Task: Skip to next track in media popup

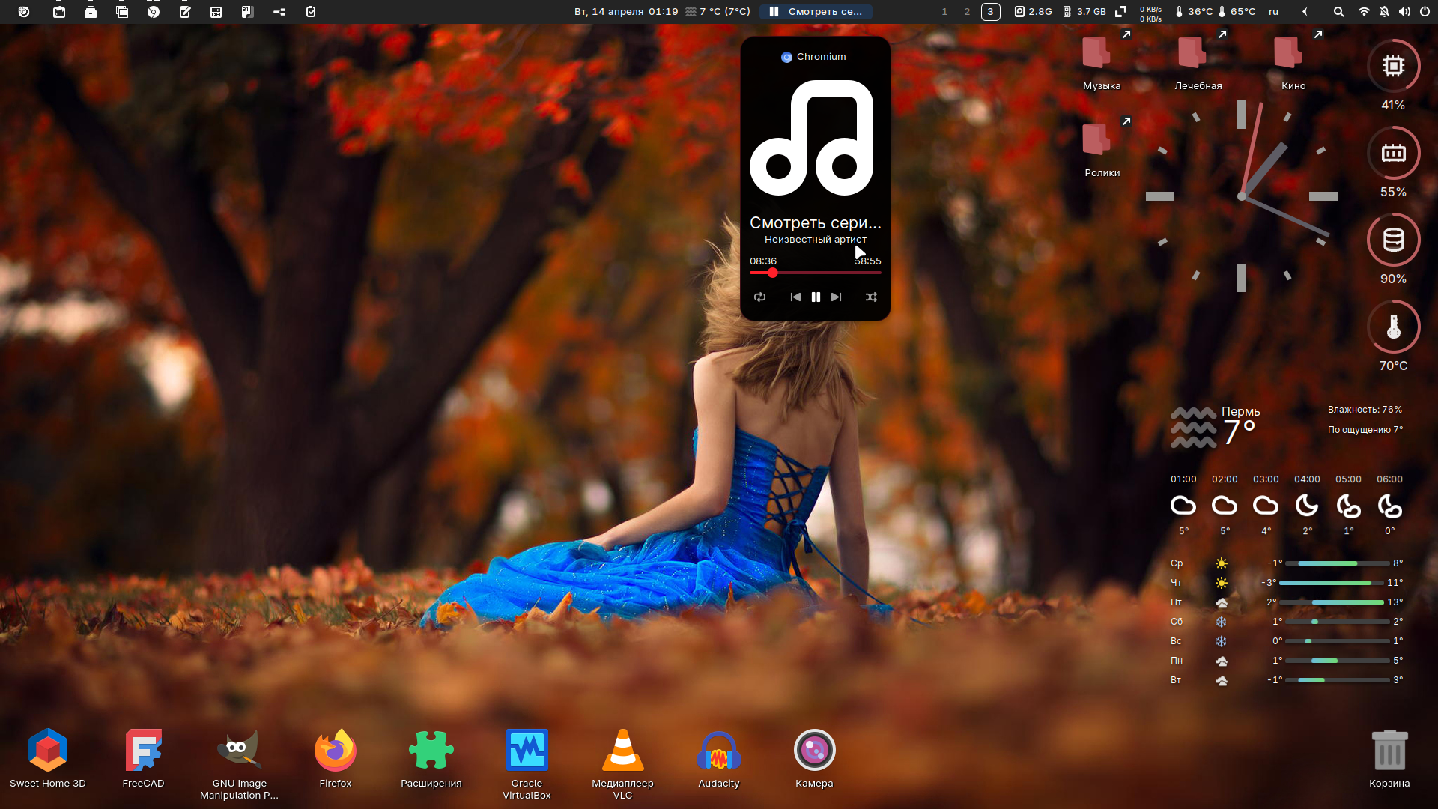Action: (x=836, y=297)
